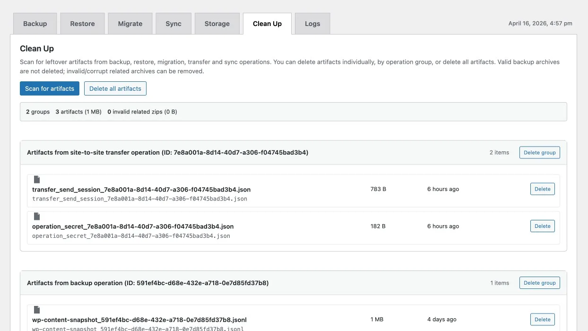588x331 pixels.
Task: Delete the operation_secret json file
Action: pos(542,226)
